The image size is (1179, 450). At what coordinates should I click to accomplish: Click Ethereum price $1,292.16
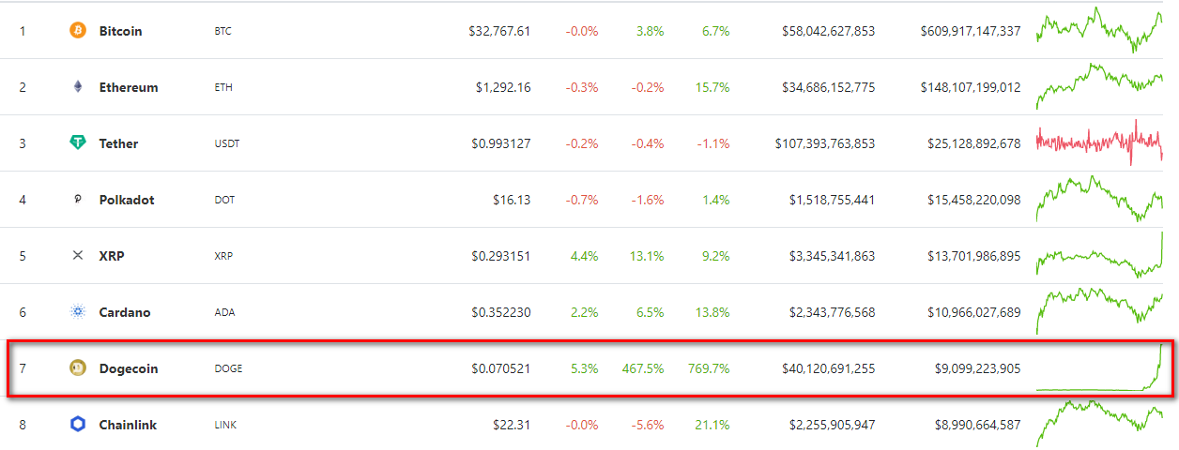(x=503, y=87)
